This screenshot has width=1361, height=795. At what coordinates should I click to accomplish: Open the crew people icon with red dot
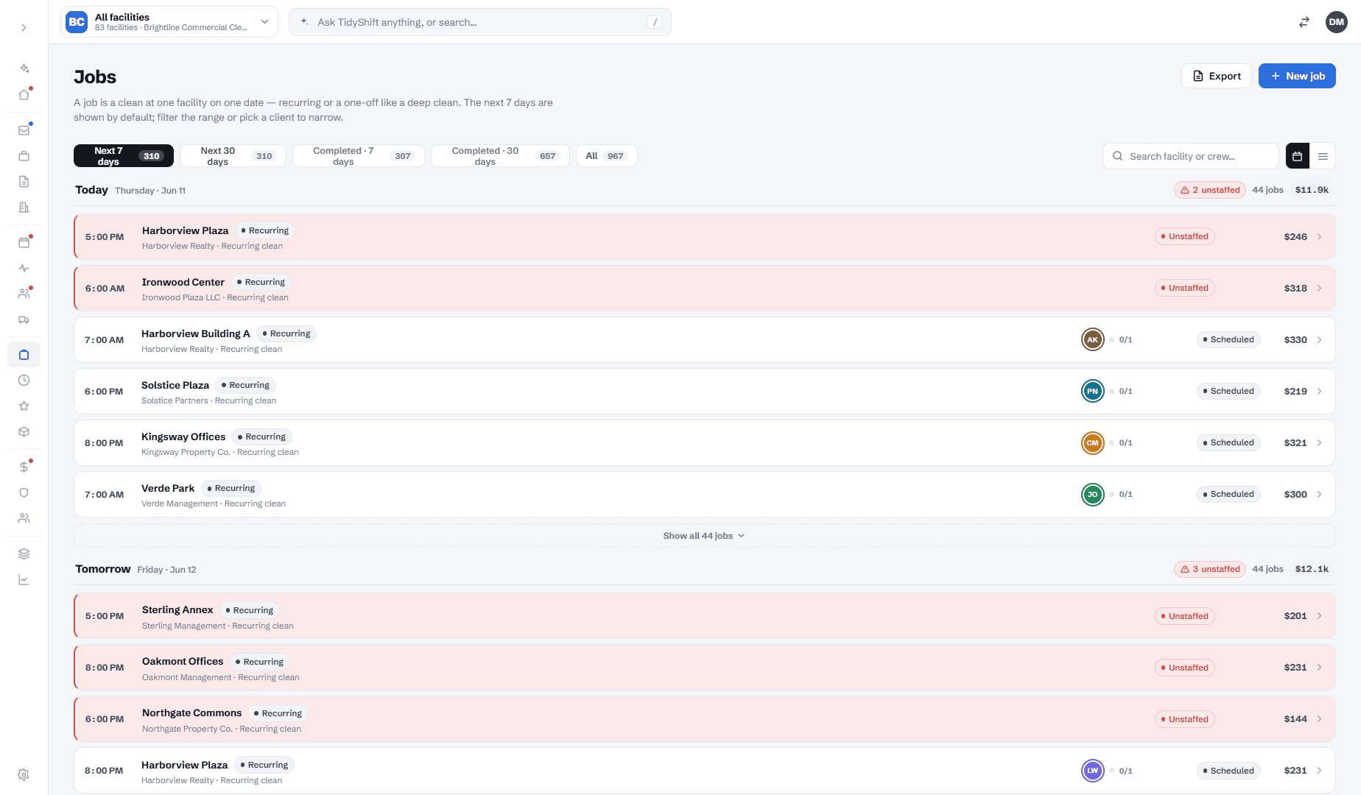[x=24, y=294]
